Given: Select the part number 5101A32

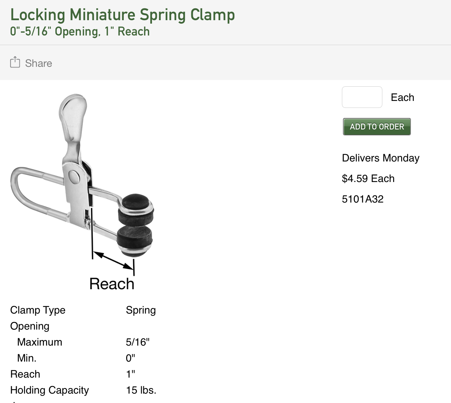Looking at the screenshot, I should pos(362,199).
